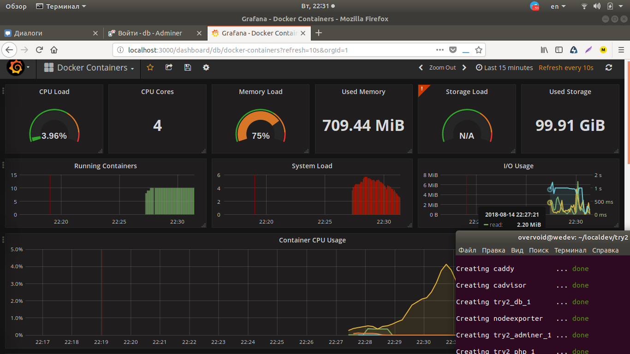Open terminal Терминал menu

[x=570, y=250]
